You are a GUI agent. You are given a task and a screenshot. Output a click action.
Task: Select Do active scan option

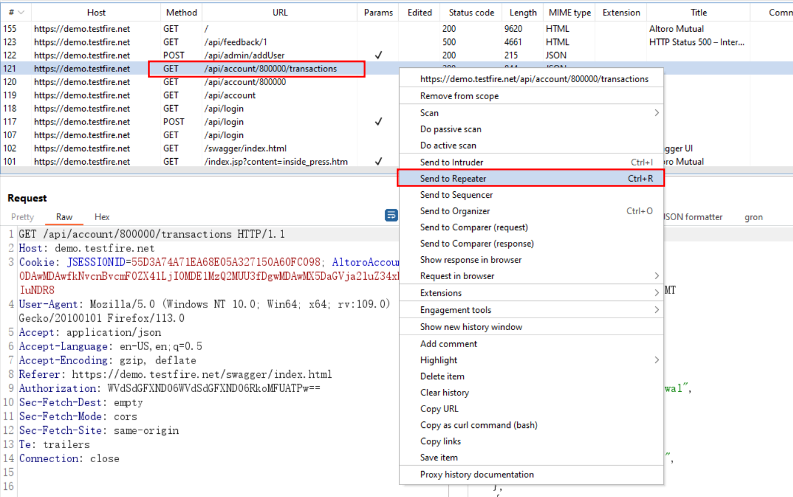448,146
